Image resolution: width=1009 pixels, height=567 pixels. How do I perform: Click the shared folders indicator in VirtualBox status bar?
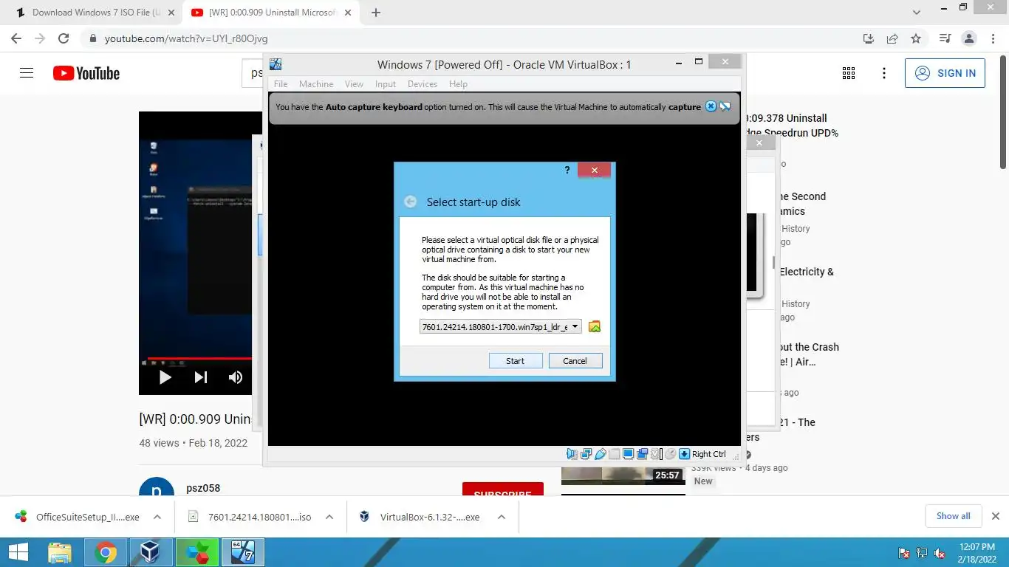pyautogui.click(x=615, y=454)
